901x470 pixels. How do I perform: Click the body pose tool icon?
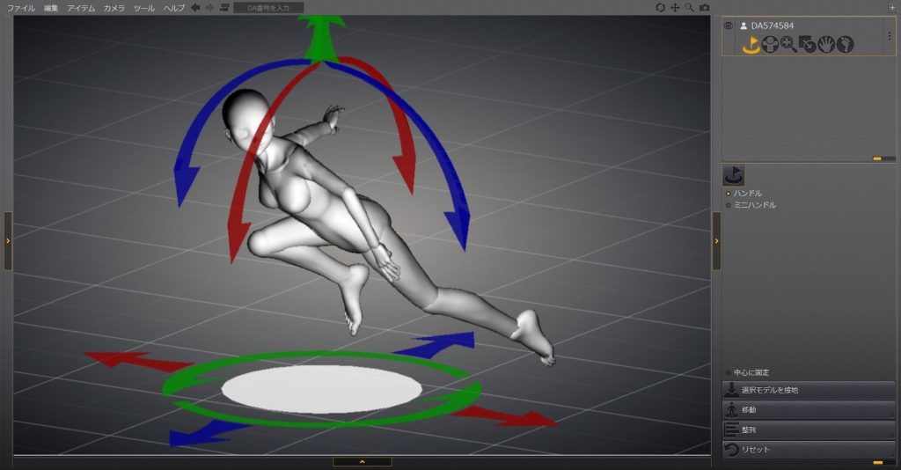(769, 44)
